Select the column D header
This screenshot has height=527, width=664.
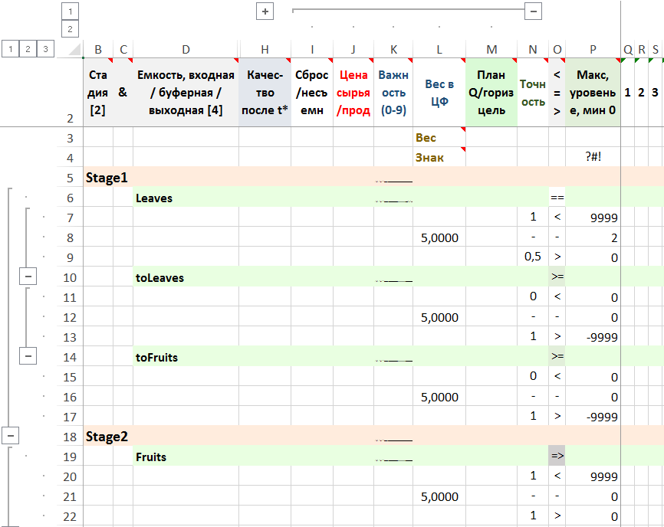186,50
